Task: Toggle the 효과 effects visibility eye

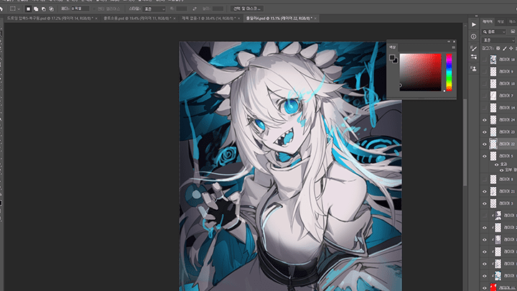Action: point(497,165)
